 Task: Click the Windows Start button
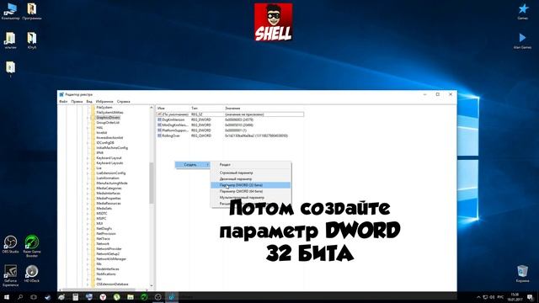pyautogui.click(x=7, y=297)
